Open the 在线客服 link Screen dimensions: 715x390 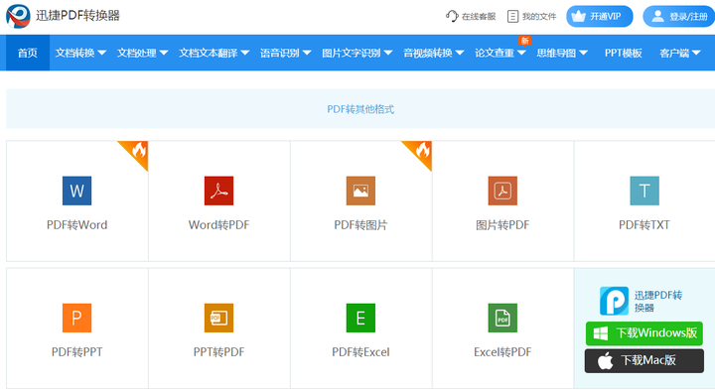coord(471,17)
